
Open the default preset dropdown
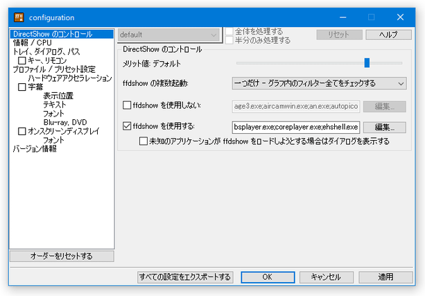pyautogui.click(x=168, y=35)
